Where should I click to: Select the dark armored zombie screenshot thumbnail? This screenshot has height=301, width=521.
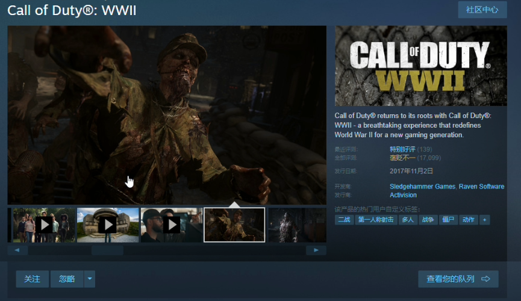click(x=297, y=225)
